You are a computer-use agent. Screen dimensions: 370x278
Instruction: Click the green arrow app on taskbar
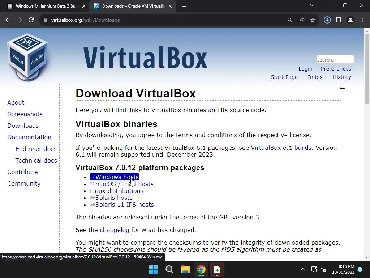(x=217, y=269)
